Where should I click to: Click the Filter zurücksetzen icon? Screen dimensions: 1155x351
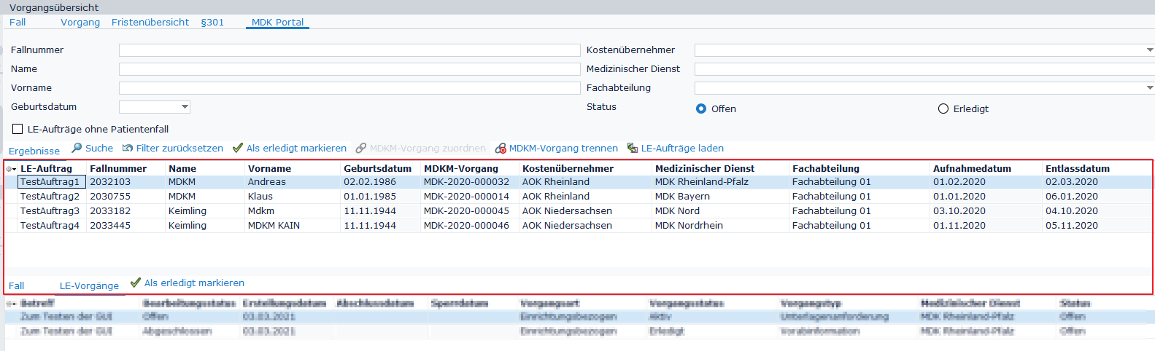(x=128, y=148)
